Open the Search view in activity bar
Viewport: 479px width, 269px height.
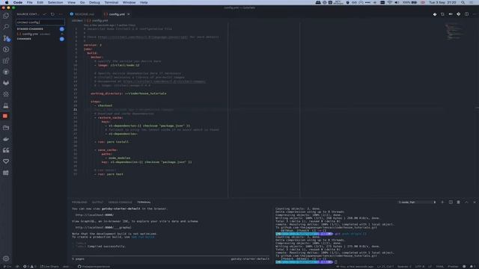pyautogui.click(x=6, y=27)
